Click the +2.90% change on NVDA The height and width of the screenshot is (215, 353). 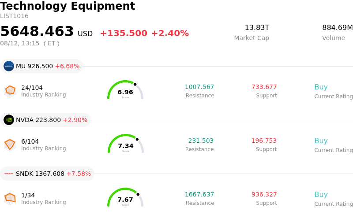pyautogui.click(x=75, y=120)
